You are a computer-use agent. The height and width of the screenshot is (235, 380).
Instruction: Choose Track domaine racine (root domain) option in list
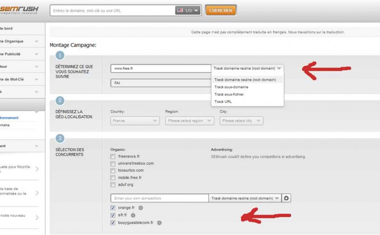[x=247, y=80]
